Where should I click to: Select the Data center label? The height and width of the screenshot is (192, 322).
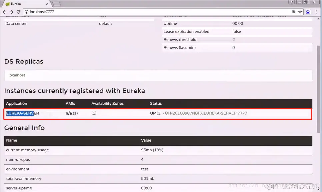pos(16,24)
